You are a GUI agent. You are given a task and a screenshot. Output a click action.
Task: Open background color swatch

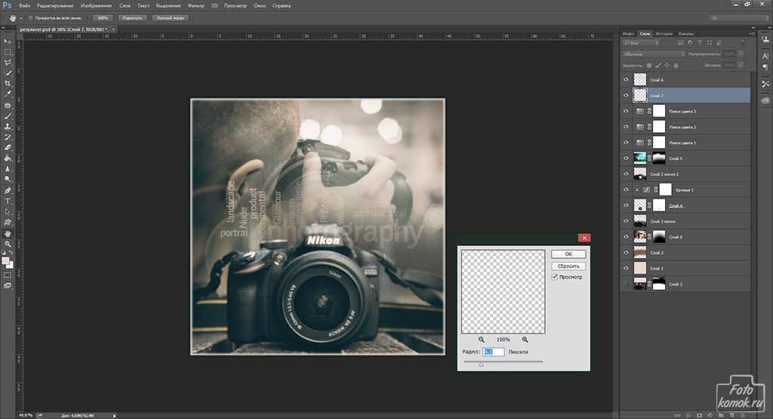(11, 265)
